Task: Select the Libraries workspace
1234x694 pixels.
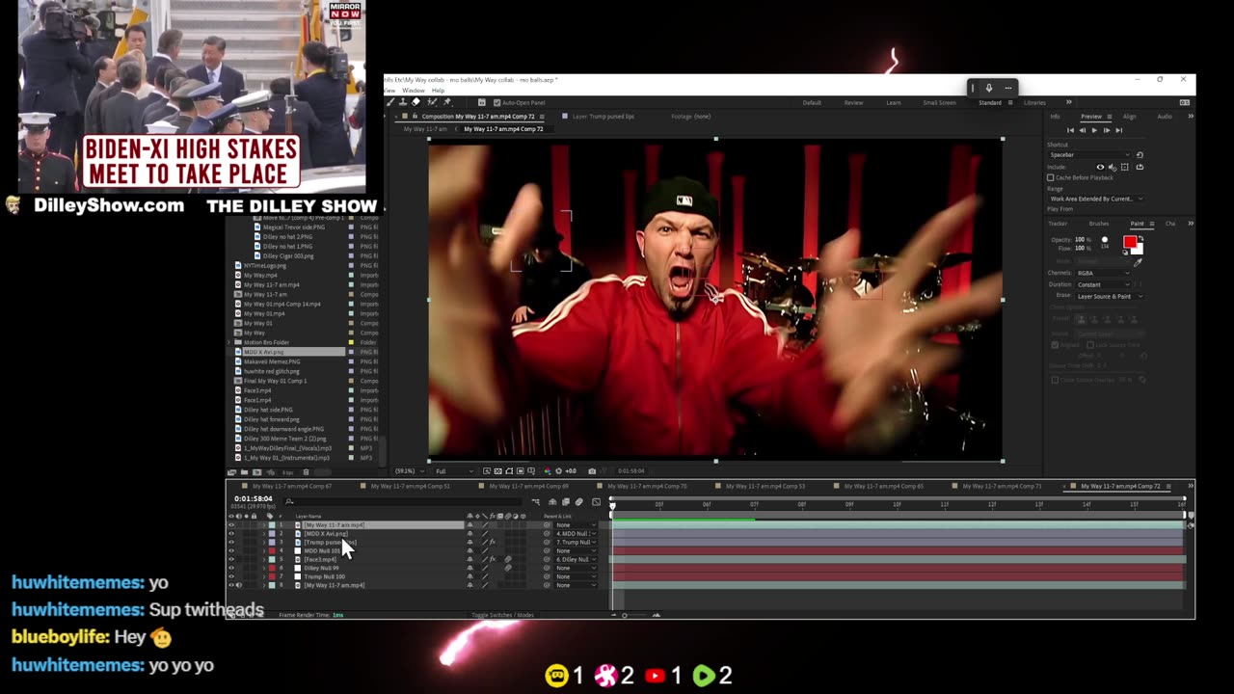Action: tap(1034, 102)
